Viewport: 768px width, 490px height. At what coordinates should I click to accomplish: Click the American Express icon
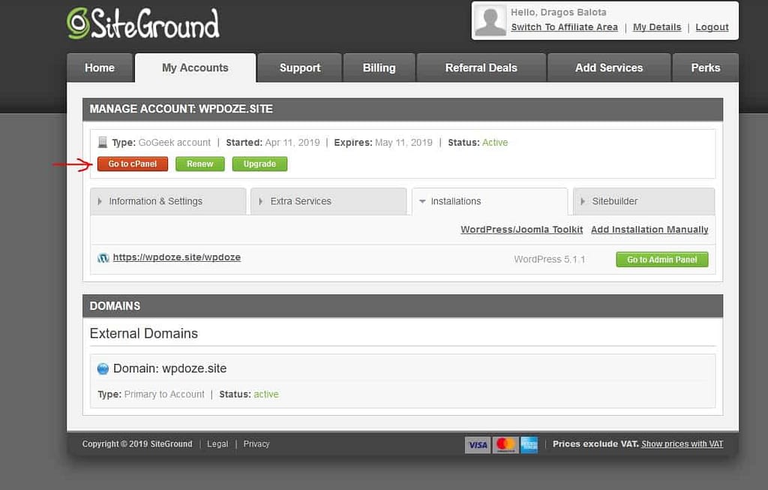pyautogui.click(x=529, y=445)
